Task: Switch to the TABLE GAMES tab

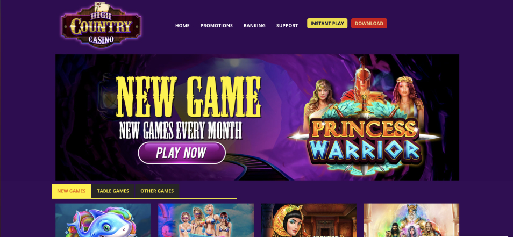Action: [113, 191]
